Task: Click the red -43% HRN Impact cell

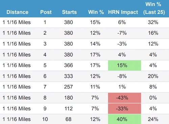Action: [124, 98]
